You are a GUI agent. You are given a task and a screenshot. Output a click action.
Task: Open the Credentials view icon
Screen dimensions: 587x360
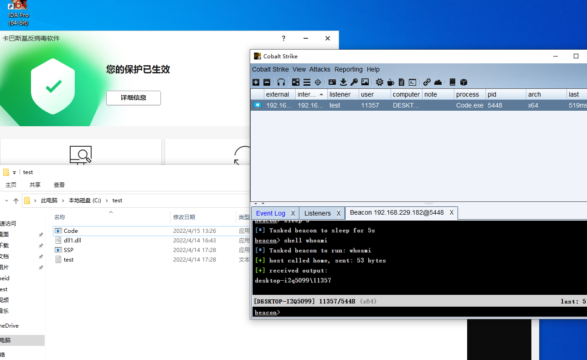[x=332, y=82]
